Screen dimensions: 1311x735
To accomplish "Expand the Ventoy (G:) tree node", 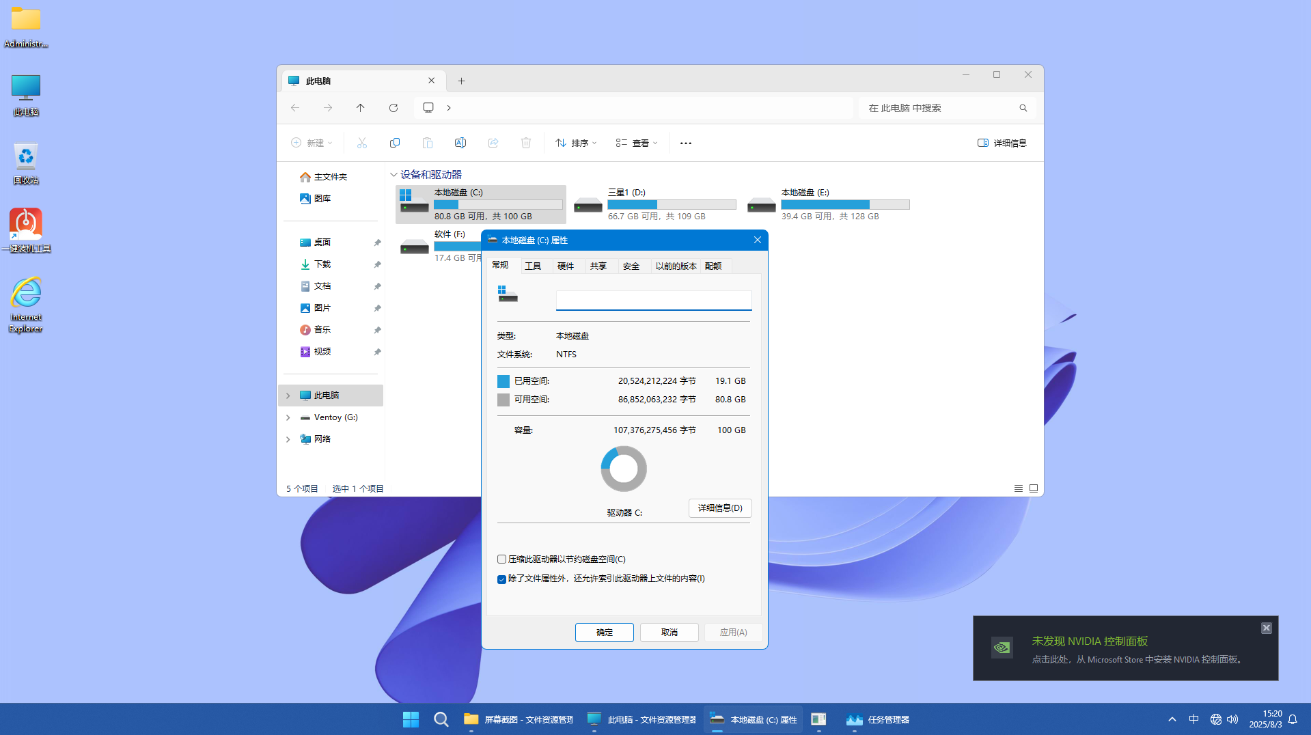I will 288,417.
